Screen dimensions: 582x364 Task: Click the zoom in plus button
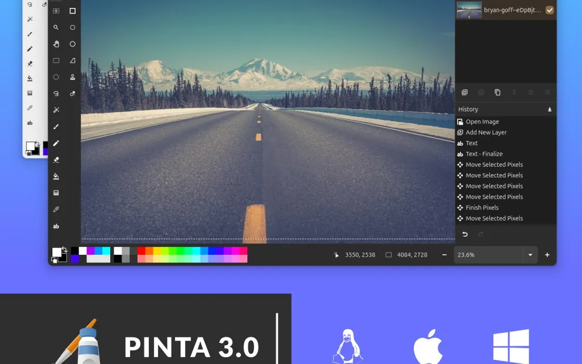point(547,255)
